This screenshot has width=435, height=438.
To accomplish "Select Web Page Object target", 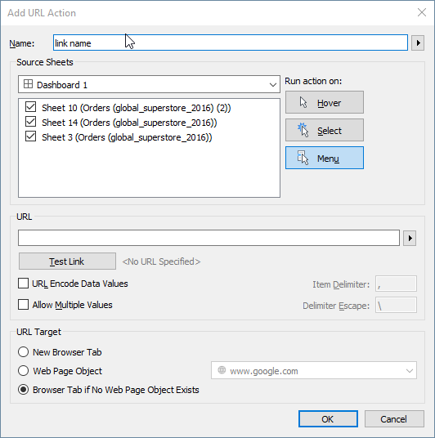I will (23, 371).
